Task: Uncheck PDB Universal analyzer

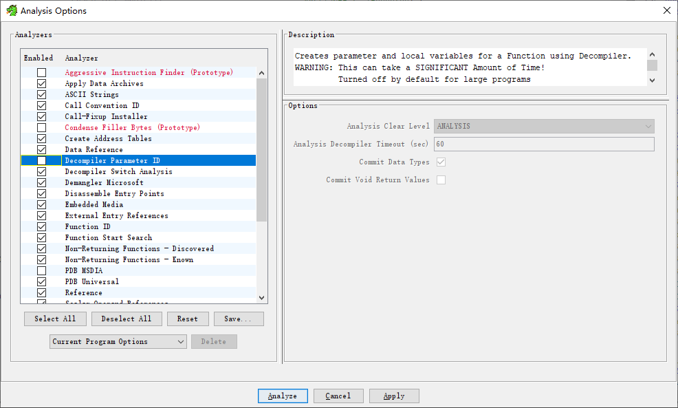Action: pyautogui.click(x=41, y=281)
